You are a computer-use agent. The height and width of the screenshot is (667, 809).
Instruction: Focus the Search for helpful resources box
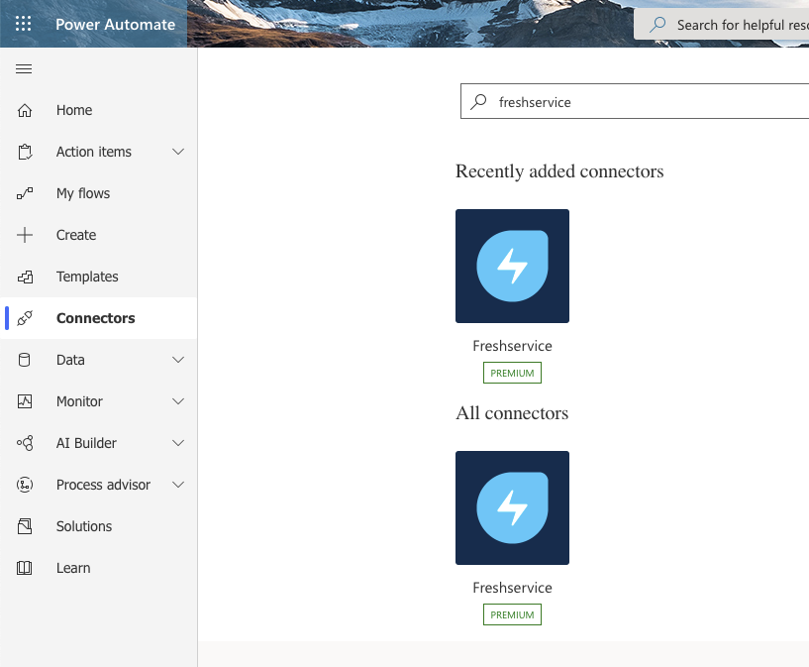click(x=721, y=24)
